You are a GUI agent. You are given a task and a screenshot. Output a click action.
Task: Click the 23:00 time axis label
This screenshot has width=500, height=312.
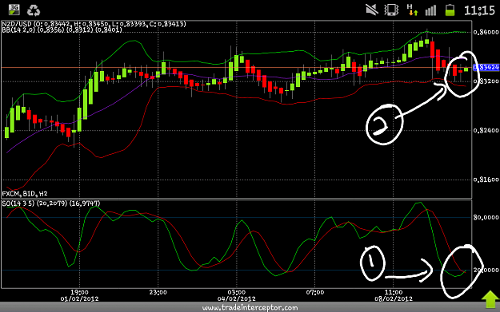coord(158,292)
